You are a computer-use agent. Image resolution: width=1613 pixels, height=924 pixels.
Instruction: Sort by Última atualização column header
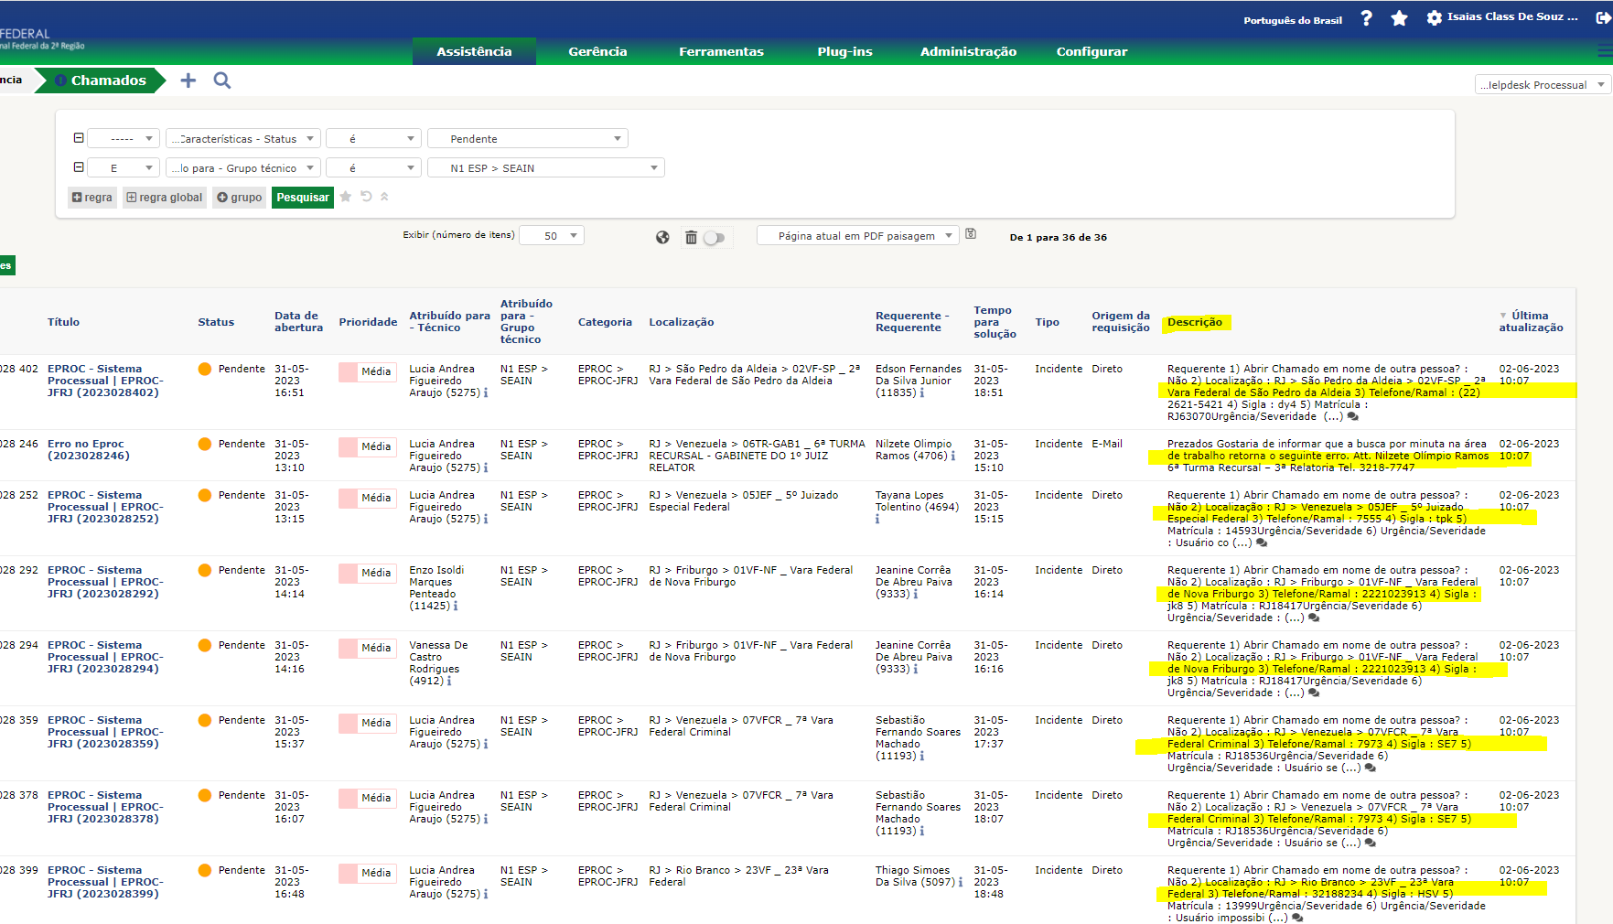pos(1531,321)
